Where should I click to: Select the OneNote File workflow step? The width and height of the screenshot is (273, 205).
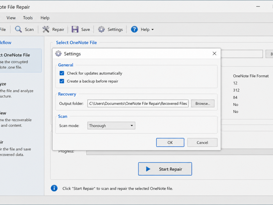pyautogui.click(x=20, y=60)
